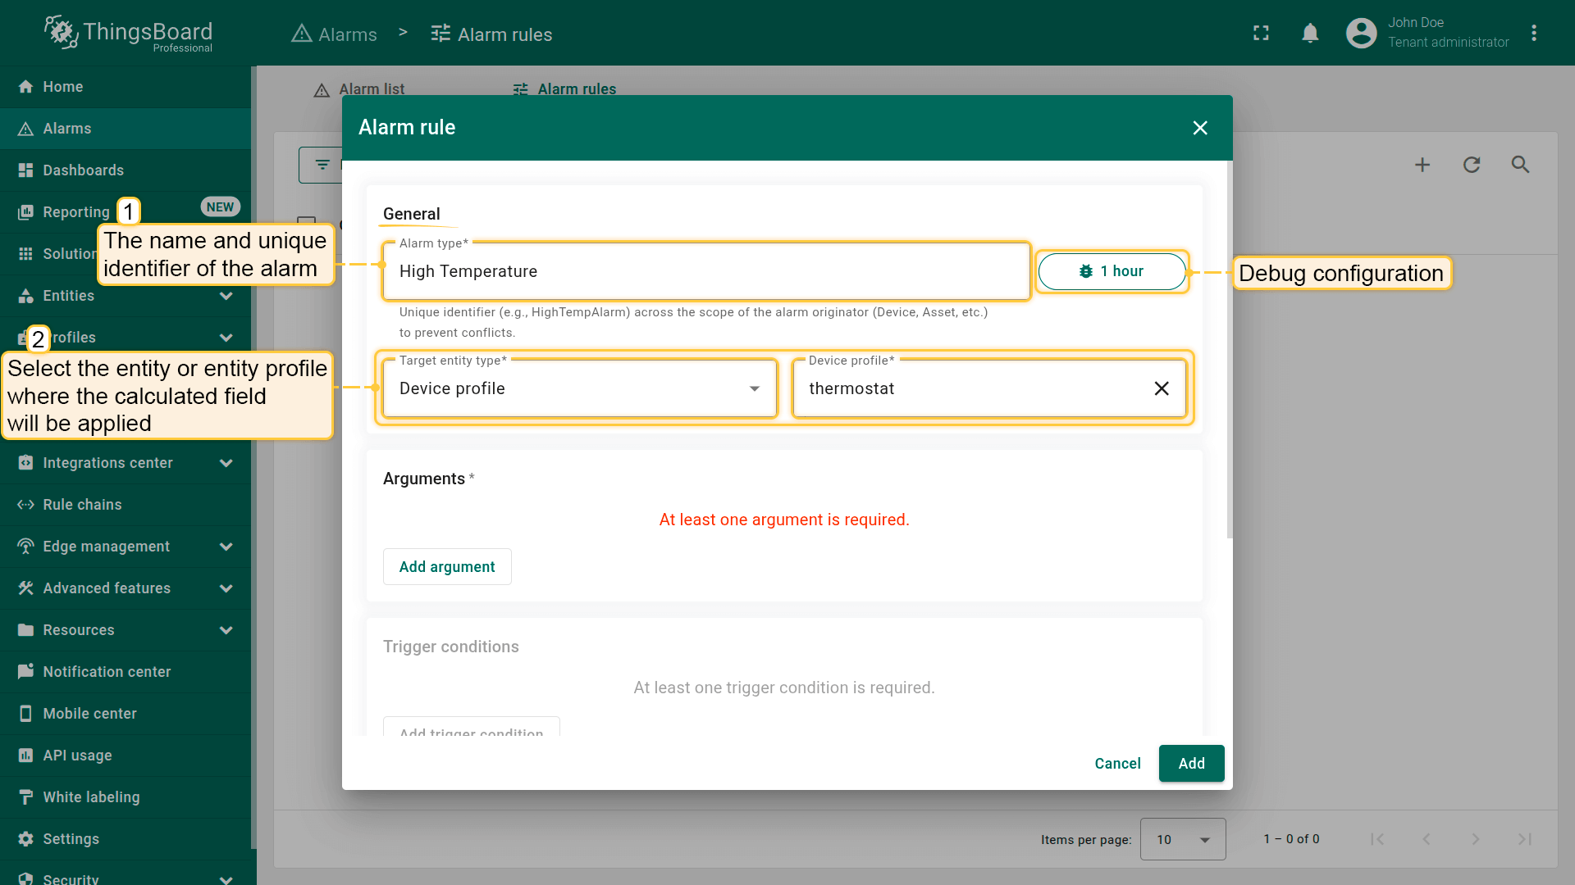
Task: Click the Cancel button
Action: coord(1117,764)
